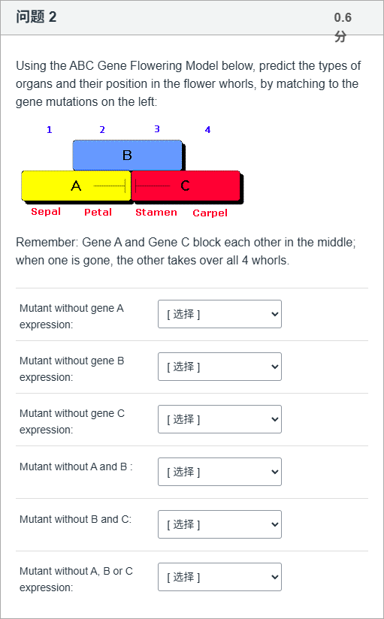The image size is (384, 619).
Task: Click chevron arrow of gene A dropdown
Action: [x=275, y=314]
